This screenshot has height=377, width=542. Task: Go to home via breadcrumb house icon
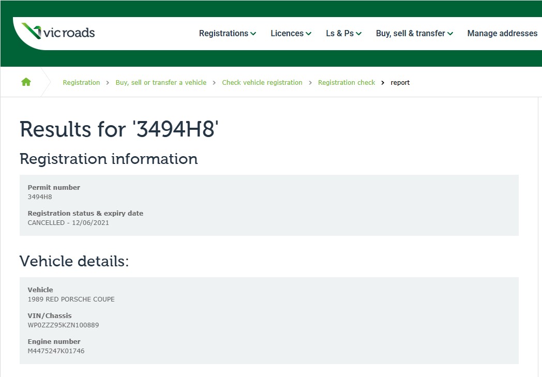(26, 82)
